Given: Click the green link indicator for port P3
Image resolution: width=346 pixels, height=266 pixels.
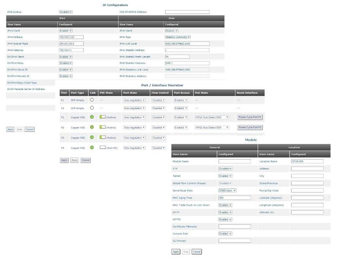Looking at the screenshot, I should click(x=92, y=137).
